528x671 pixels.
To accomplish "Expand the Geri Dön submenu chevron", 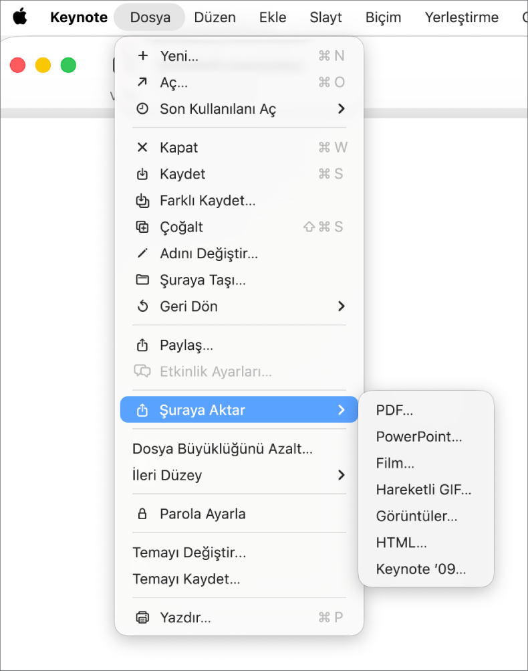I will [x=341, y=306].
